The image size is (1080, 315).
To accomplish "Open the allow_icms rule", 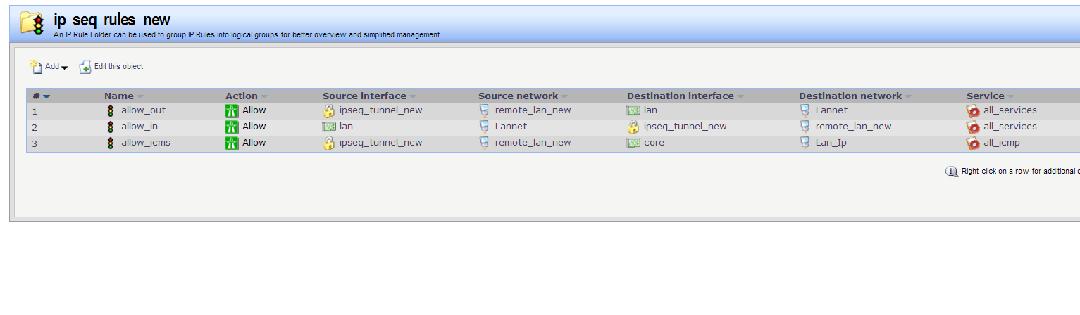I will tap(145, 143).
